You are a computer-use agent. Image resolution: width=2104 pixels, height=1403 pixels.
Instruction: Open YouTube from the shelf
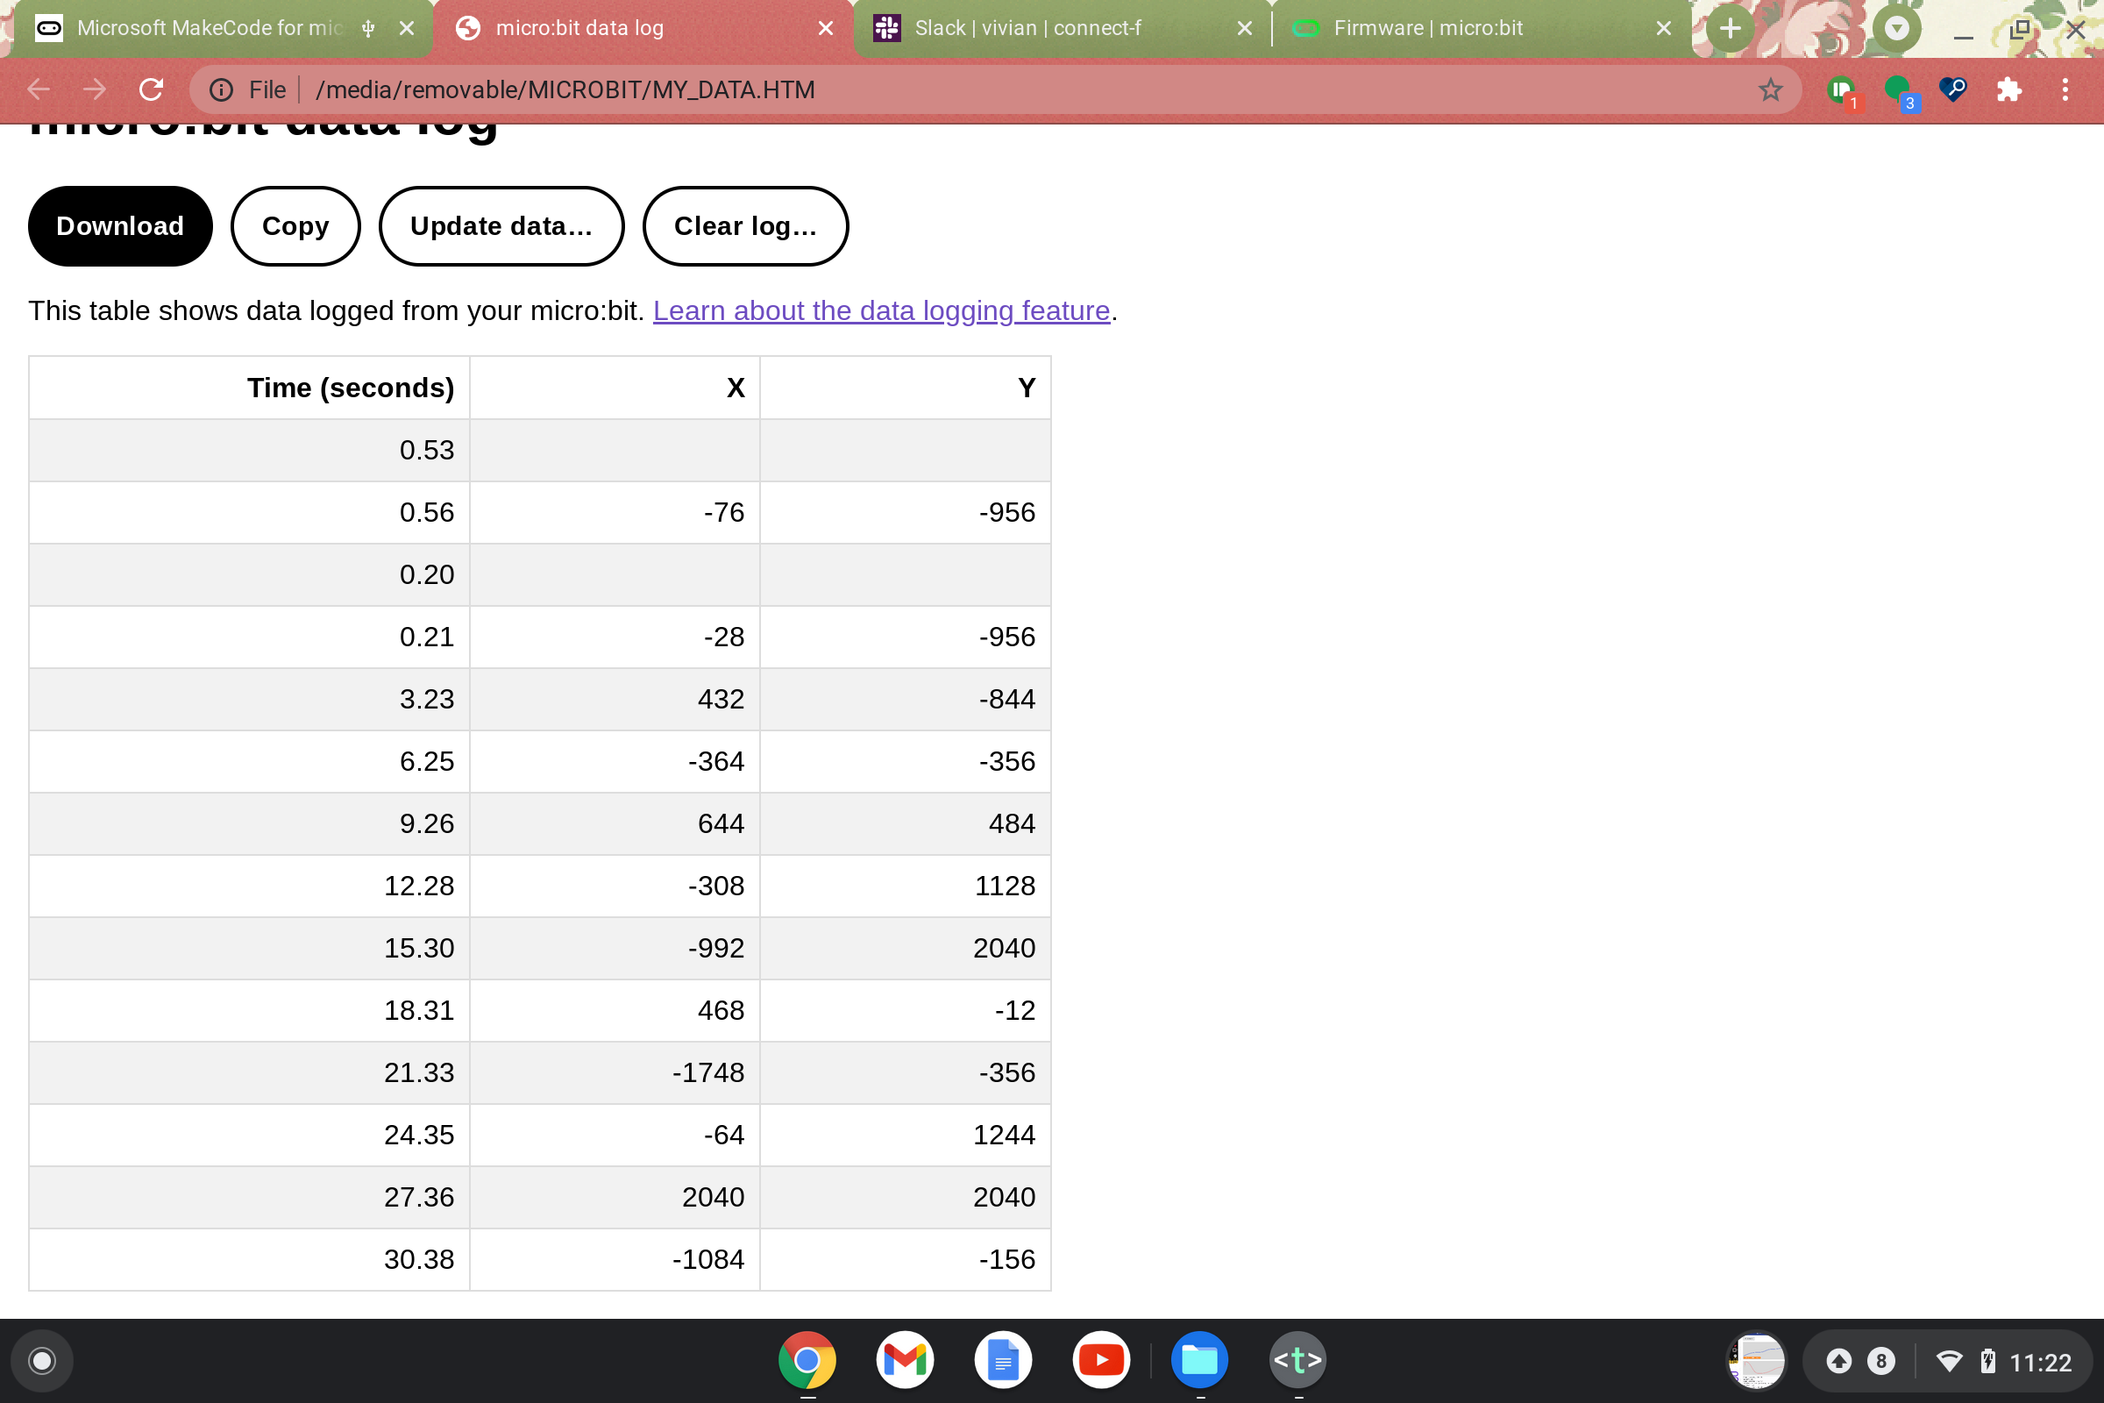[x=1100, y=1360]
